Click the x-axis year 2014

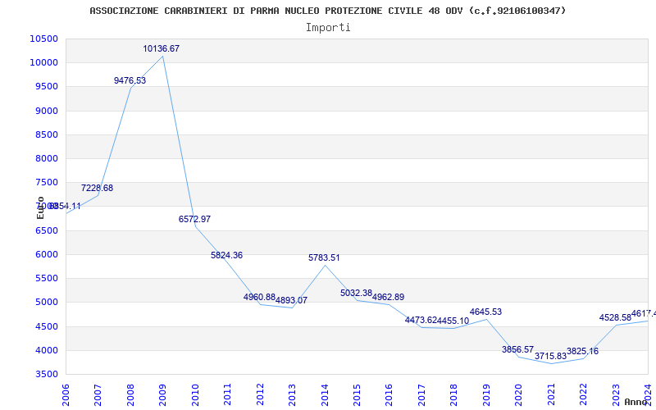(x=325, y=395)
